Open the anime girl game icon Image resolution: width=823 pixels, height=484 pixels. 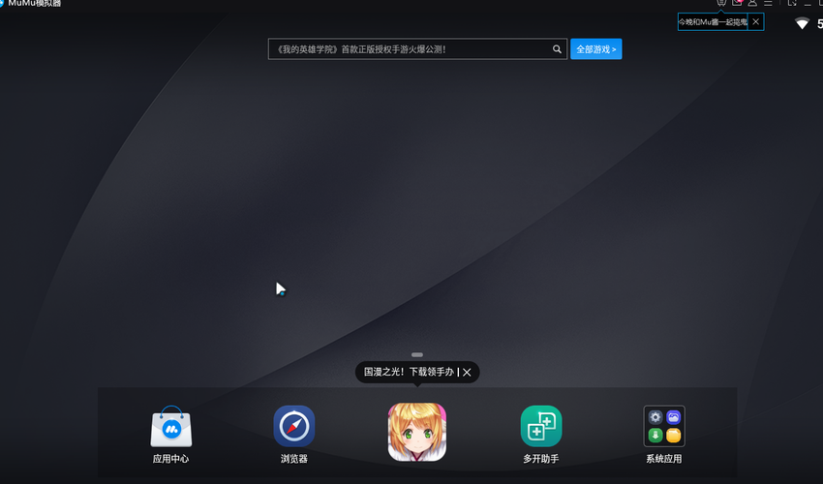pos(416,431)
